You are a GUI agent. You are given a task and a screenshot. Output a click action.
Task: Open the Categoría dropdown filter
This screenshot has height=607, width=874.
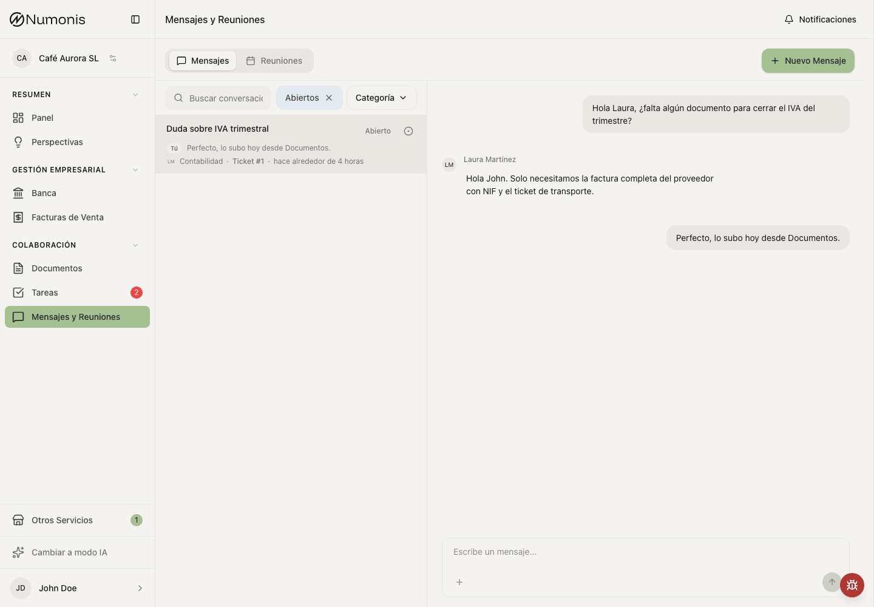pos(381,98)
